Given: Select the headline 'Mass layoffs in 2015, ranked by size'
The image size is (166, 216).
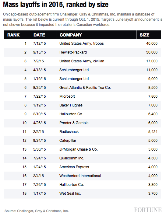Looking at the screenshot, I should [x=56, y=5].
